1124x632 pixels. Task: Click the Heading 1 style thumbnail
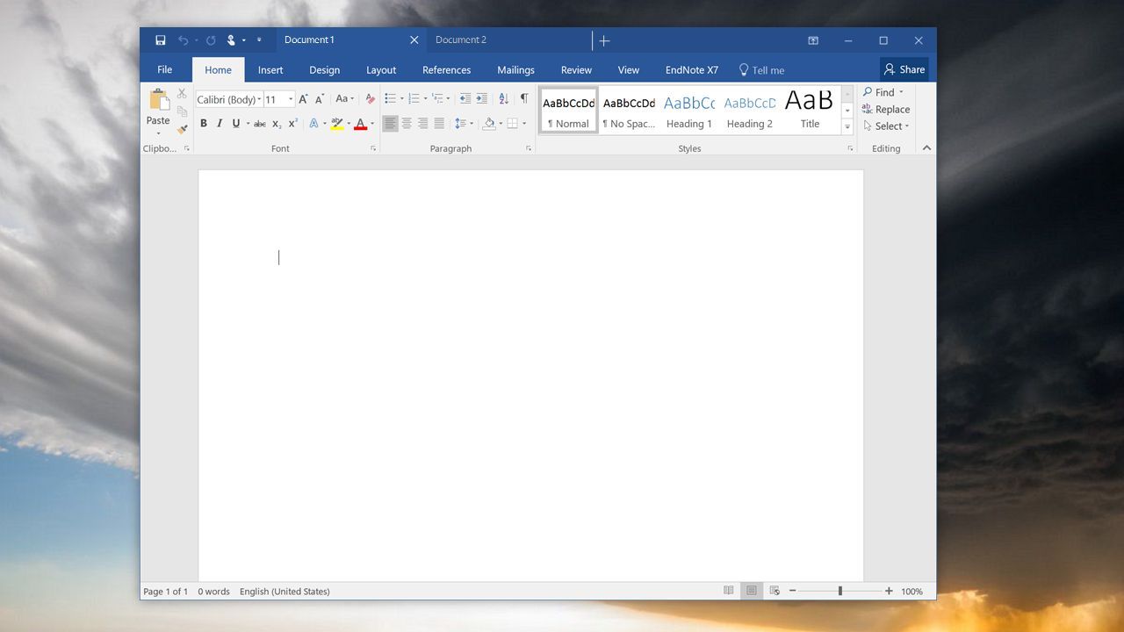(x=689, y=111)
